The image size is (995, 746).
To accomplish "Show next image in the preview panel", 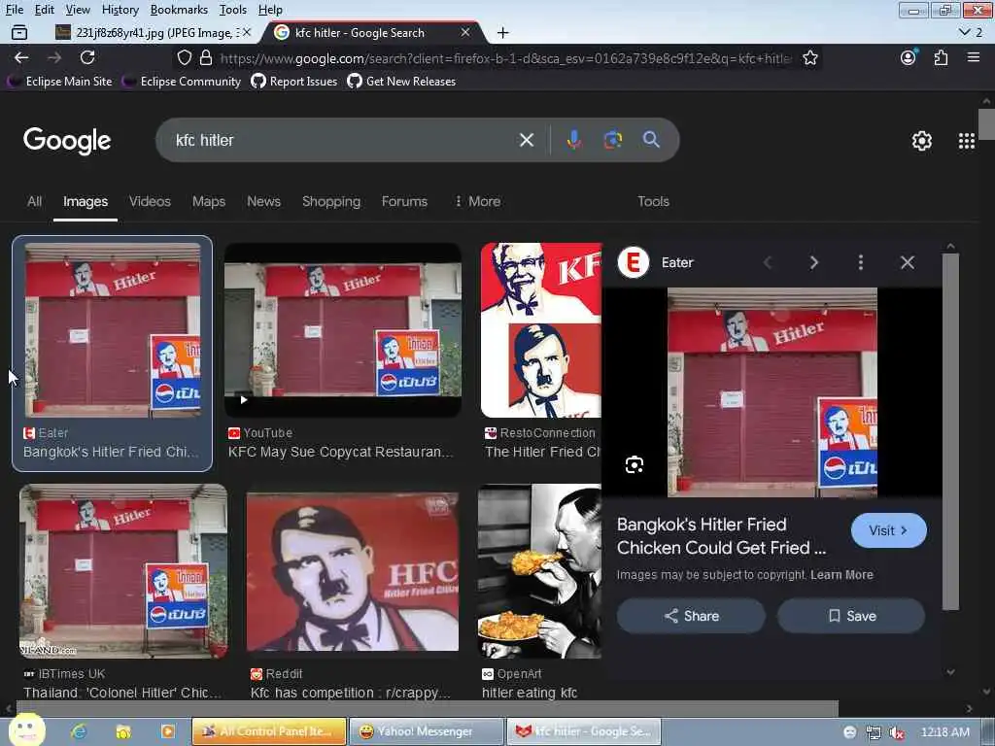I will coord(814,262).
